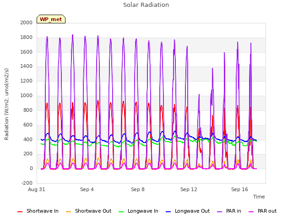The height and width of the screenshot is (220, 293).
Task: Click the 0 y-axis tick label
Action: tap(31, 168)
